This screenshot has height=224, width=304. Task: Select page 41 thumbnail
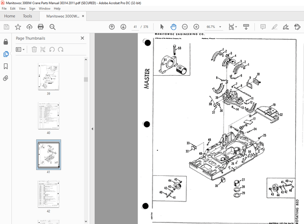point(49,155)
